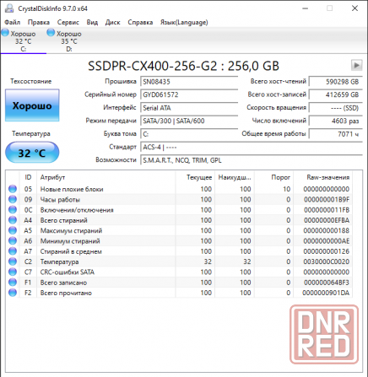The height and width of the screenshot is (377, 368).
Task: Click the Прошивка field SN08435
Action: point(189,82)
